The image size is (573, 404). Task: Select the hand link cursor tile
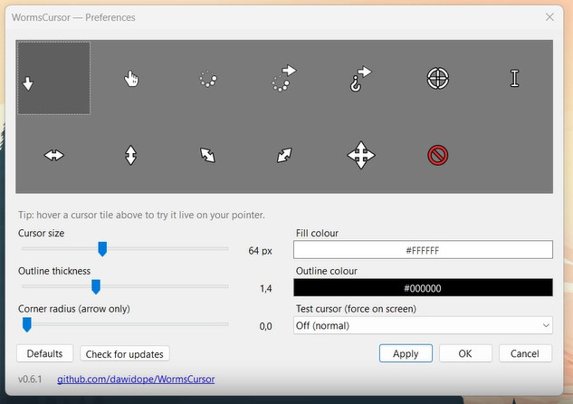pos(131,78)
